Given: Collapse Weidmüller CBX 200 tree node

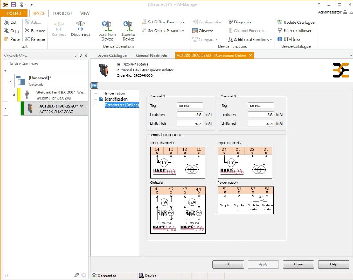Looking at the screenshot, I should 14,94.
